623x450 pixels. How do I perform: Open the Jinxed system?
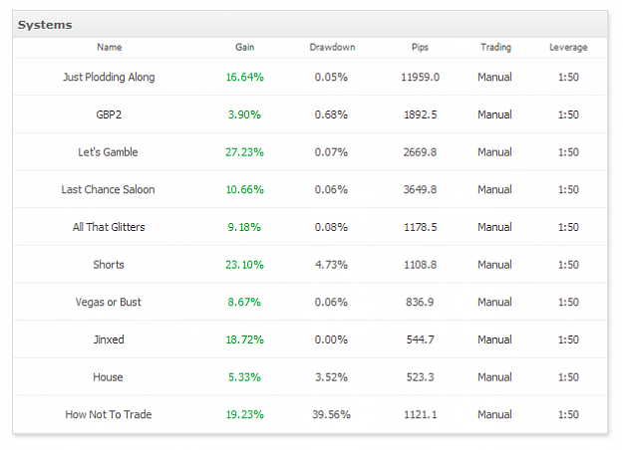(x=109, y=339)
